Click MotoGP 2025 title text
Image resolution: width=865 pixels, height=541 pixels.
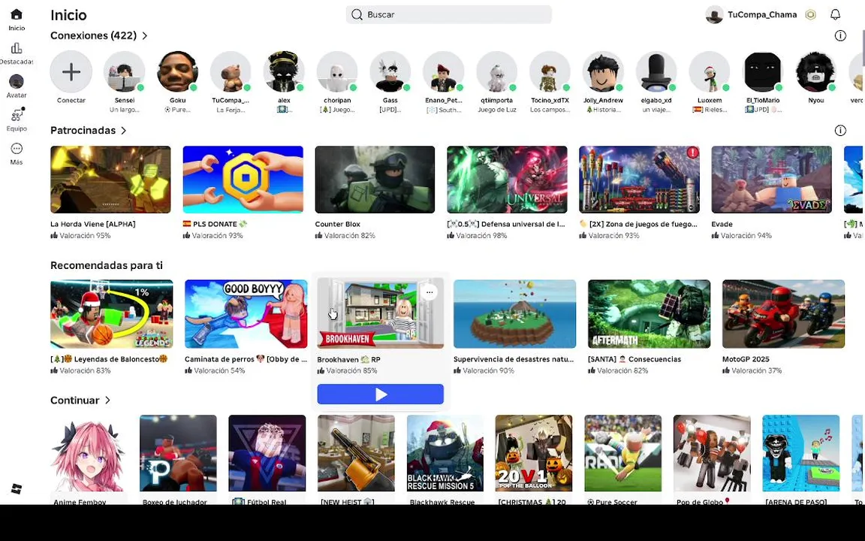[746, 359]
